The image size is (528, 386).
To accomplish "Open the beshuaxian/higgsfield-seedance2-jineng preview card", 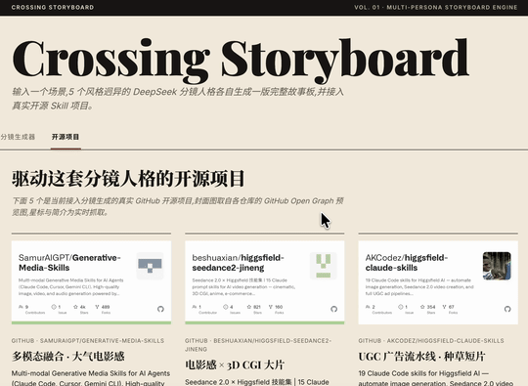I will 265,282.
